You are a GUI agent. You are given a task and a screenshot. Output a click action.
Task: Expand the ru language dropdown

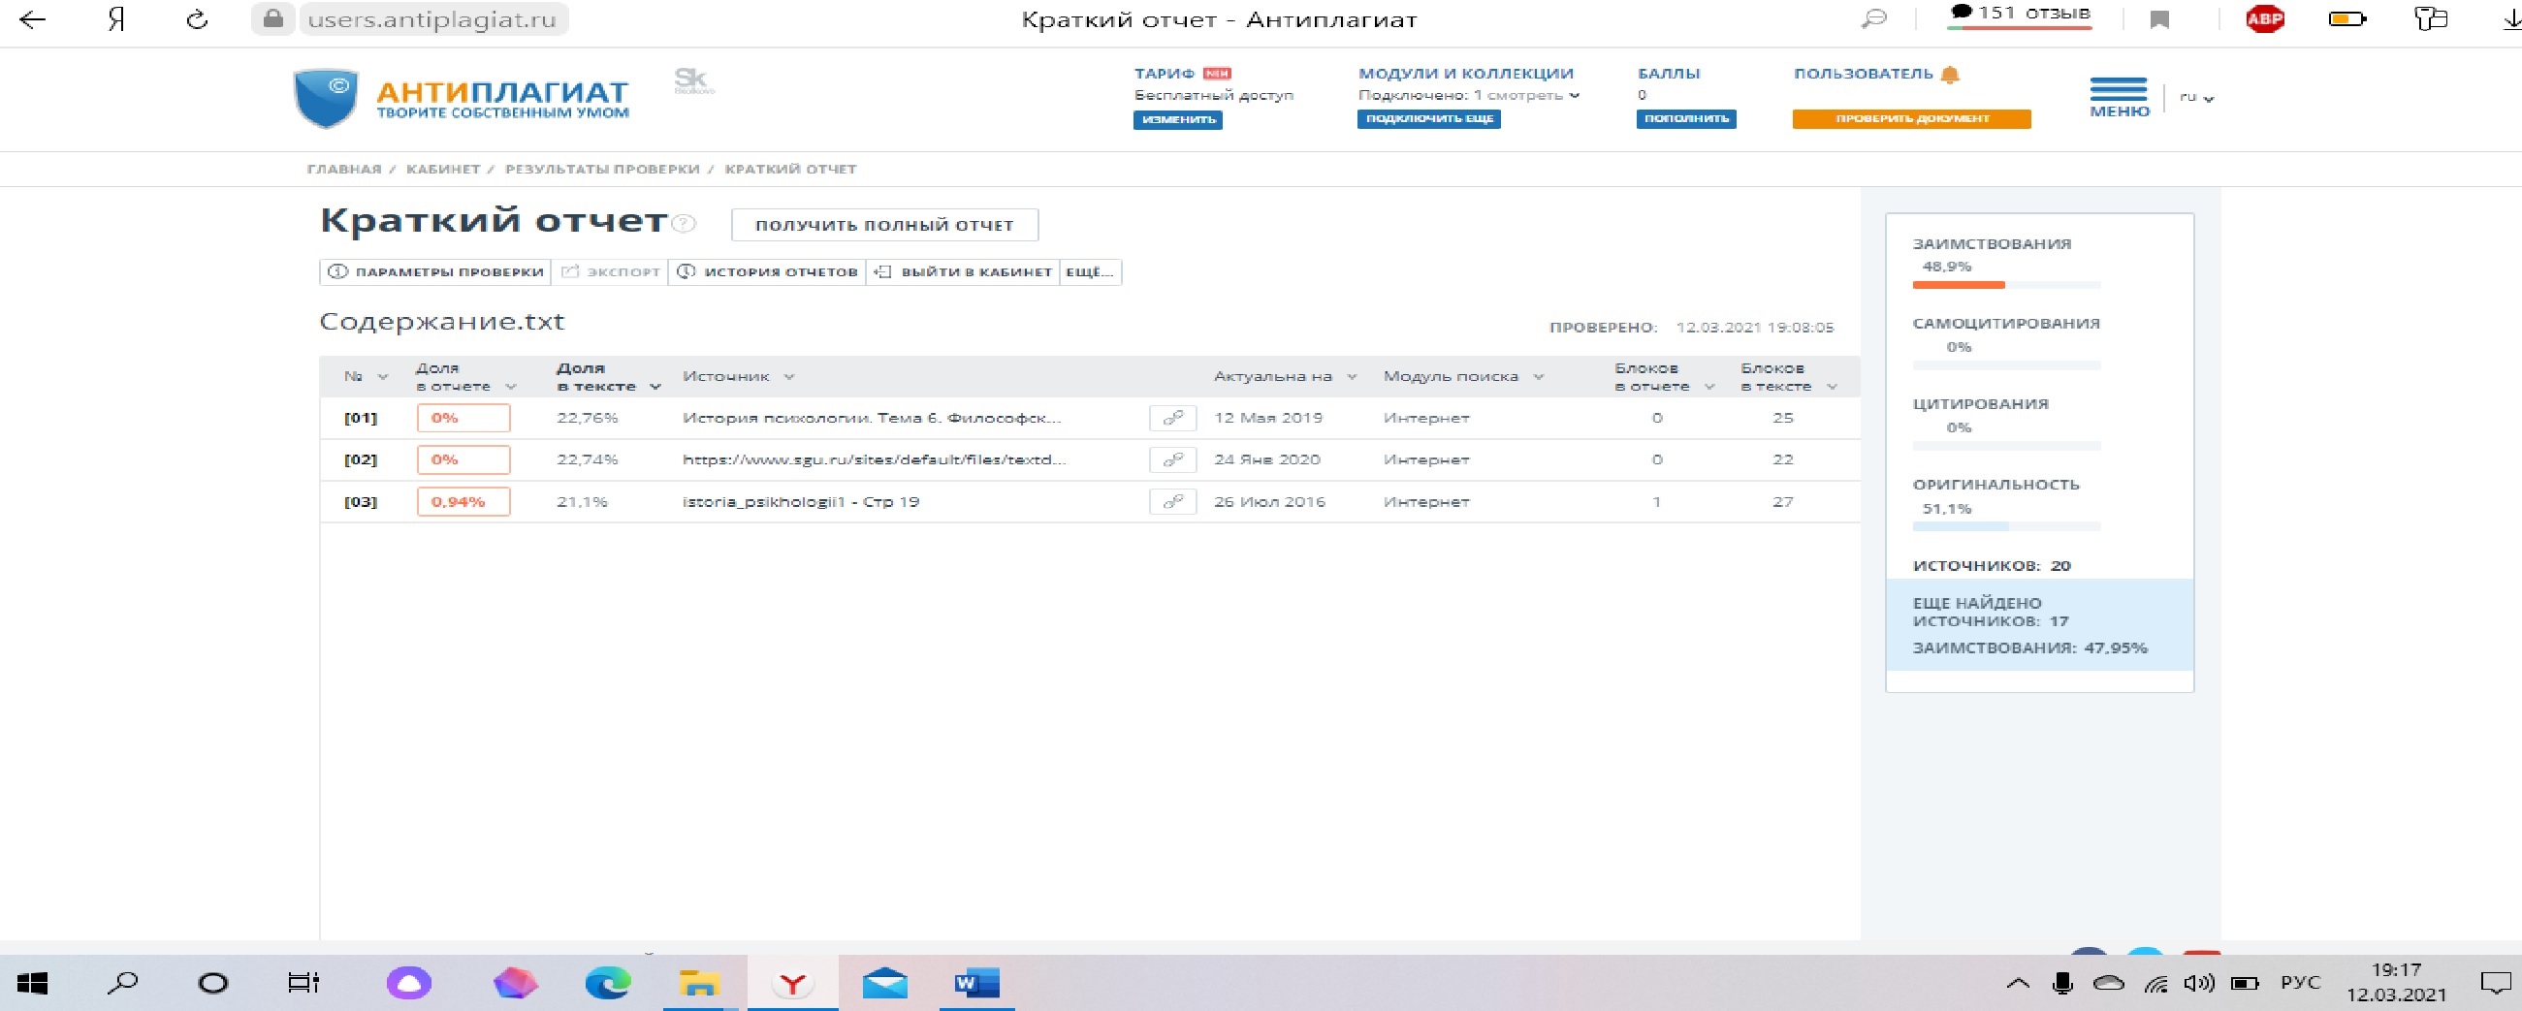[2197, 97]
